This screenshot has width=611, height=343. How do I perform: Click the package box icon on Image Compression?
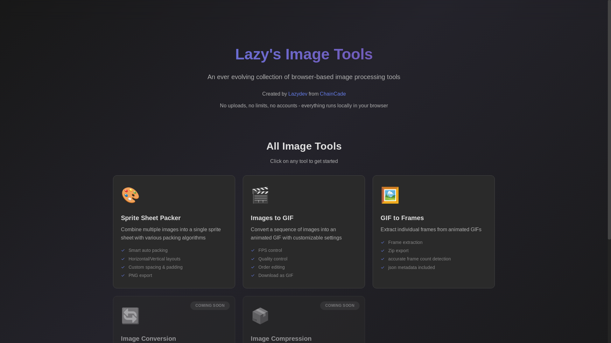click(260, 316)
